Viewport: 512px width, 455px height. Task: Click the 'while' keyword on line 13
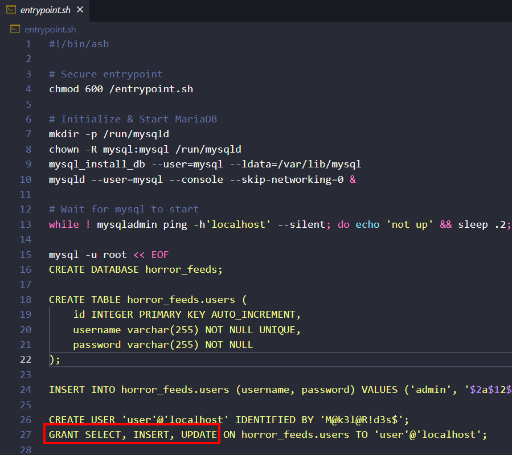click(x=64, y=224)
